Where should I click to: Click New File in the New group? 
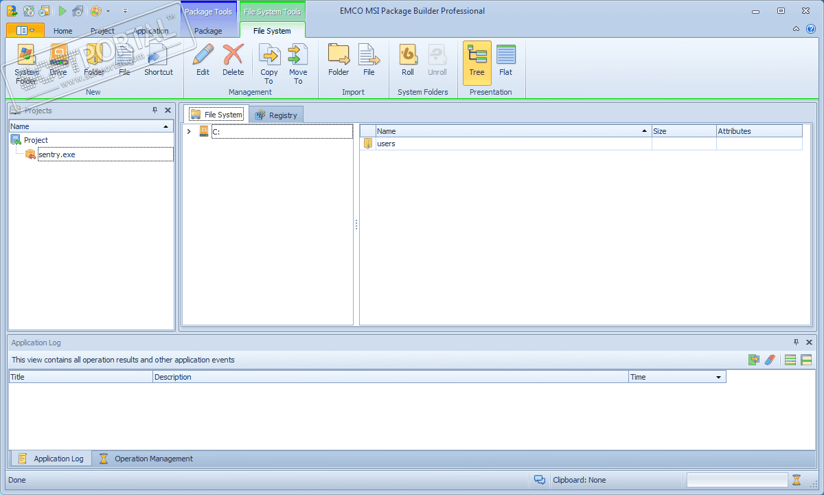pos(124,60)
